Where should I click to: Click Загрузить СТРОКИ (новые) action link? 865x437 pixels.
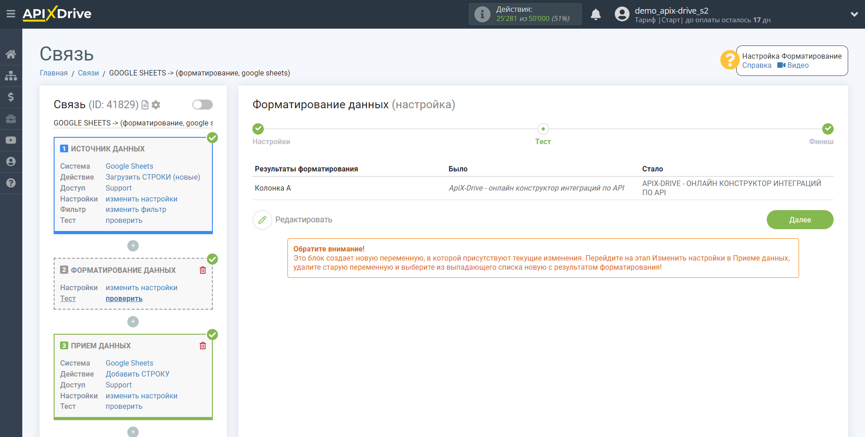point(153,177)
